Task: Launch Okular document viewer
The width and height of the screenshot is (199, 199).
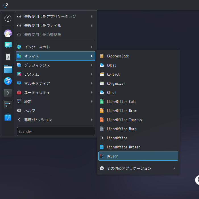Action: click(138, 156)
